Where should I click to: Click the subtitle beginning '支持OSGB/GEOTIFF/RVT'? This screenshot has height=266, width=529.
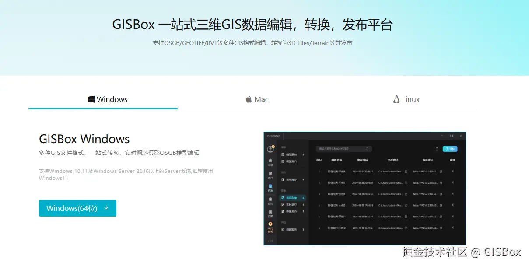tap(252, 43)
